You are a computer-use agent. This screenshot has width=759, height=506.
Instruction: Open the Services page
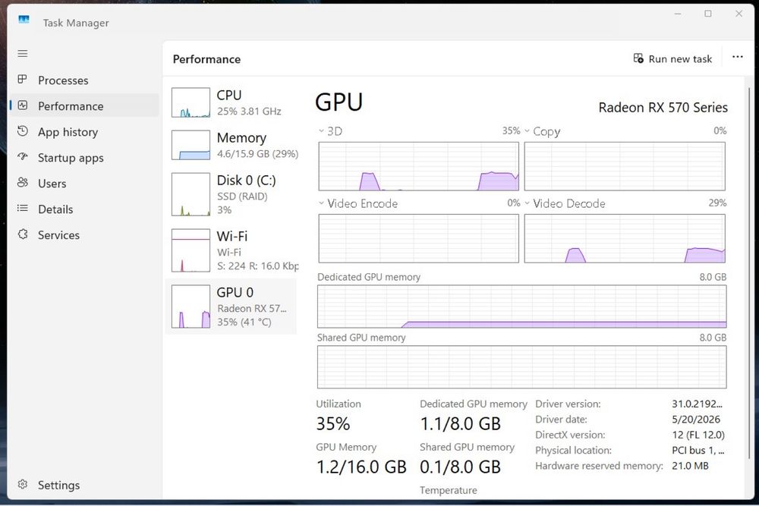click(84, 234)
